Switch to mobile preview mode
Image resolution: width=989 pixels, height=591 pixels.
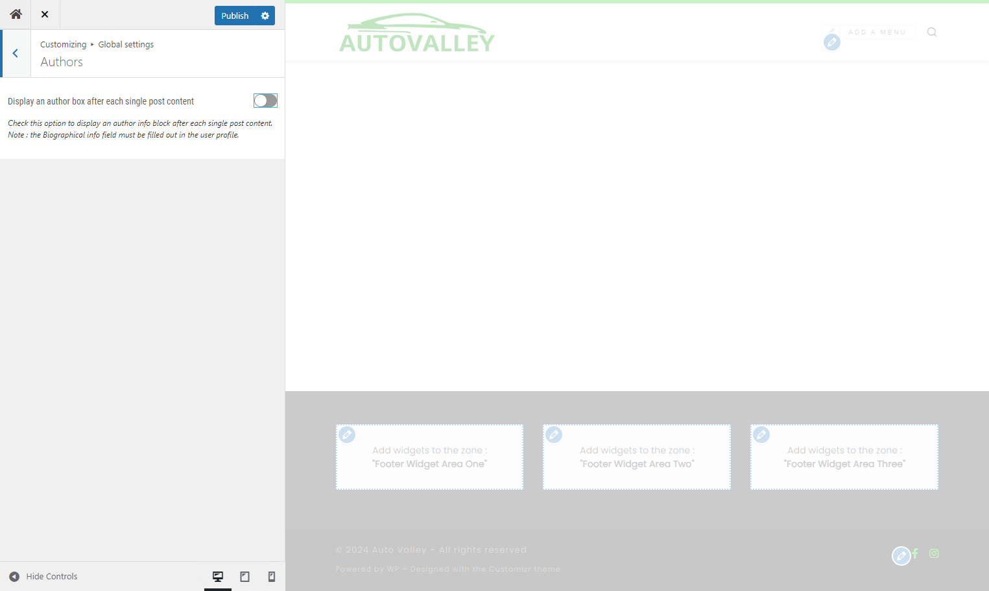pos(272,576)
